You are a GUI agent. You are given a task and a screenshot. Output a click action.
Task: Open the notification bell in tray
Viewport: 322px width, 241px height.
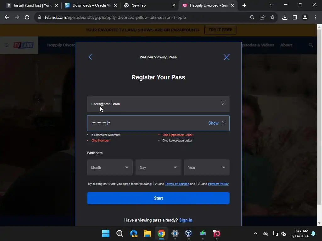[314, 233]
